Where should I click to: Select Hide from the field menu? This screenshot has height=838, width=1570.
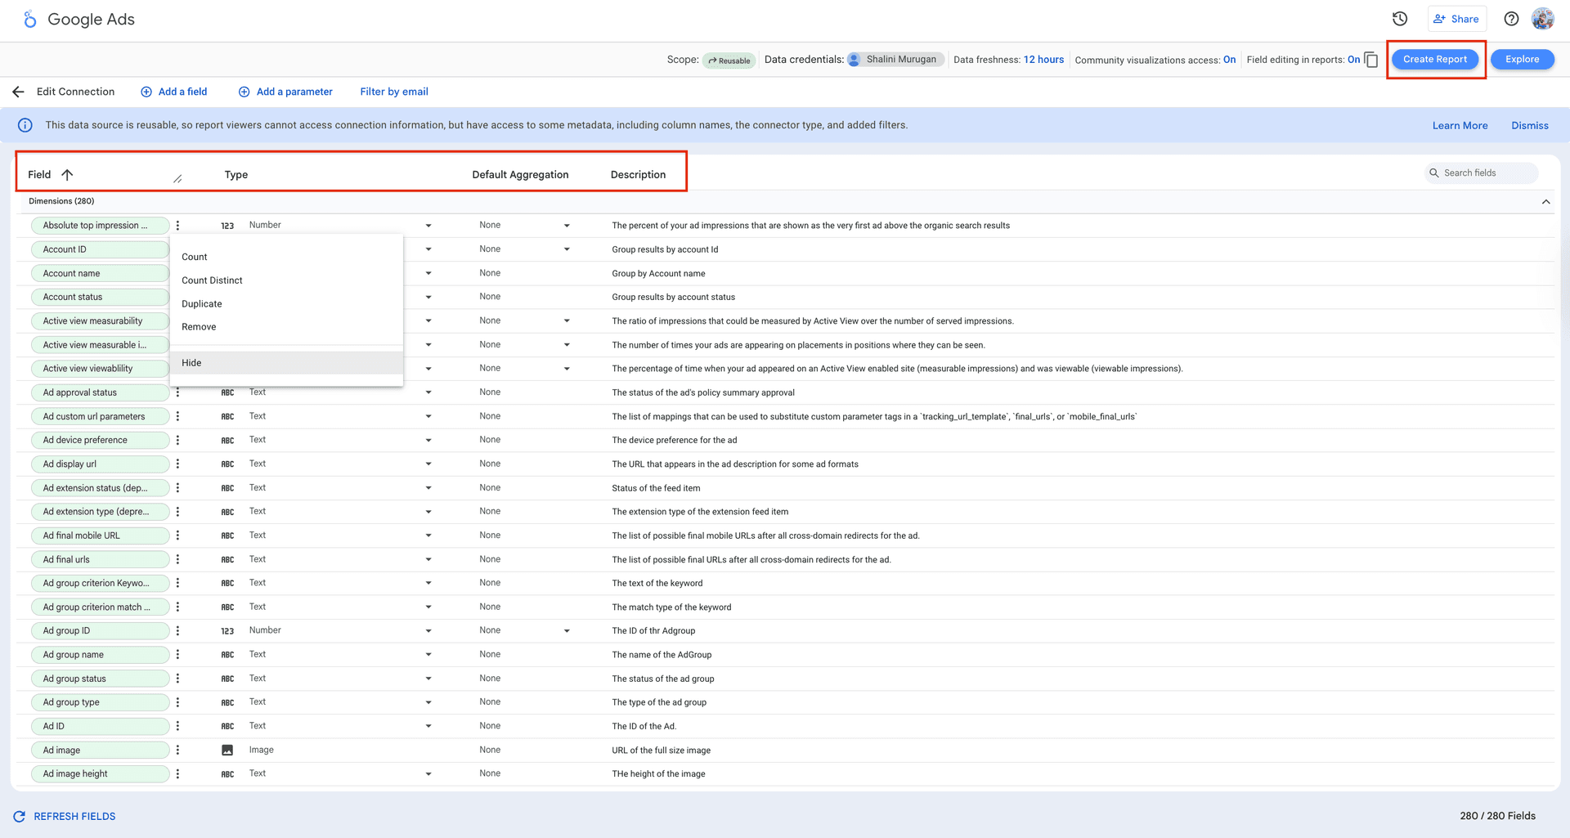191,363
